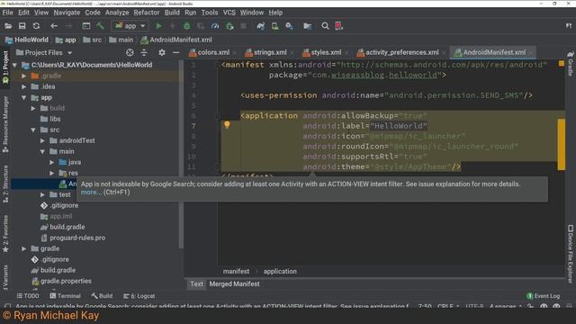Click the more... link in tooltip
The height and width of the screenshot is (324, 576).
[x=91, y=192]
